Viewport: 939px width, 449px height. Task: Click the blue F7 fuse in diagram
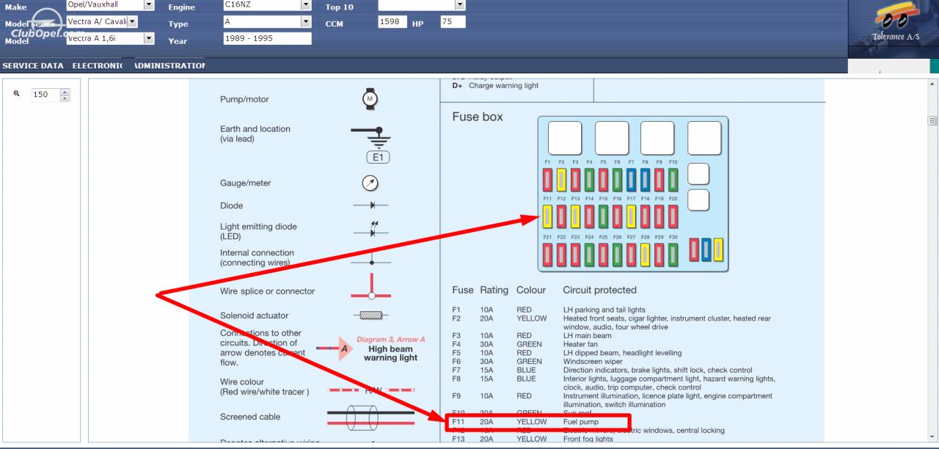(631, 180)
